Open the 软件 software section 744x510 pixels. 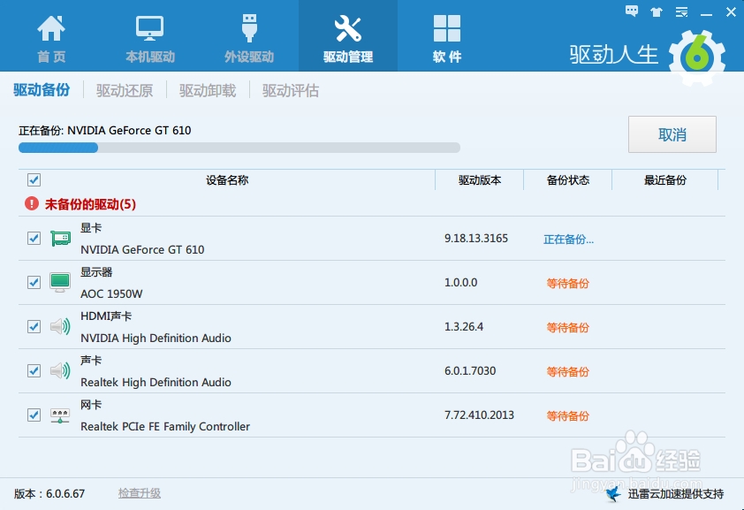[x=447, y=39]
